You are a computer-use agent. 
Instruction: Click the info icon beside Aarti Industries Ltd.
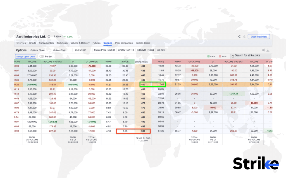click(49, 36)
